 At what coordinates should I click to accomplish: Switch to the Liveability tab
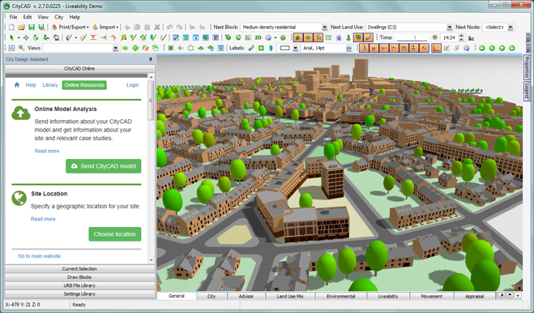[388, 296]
